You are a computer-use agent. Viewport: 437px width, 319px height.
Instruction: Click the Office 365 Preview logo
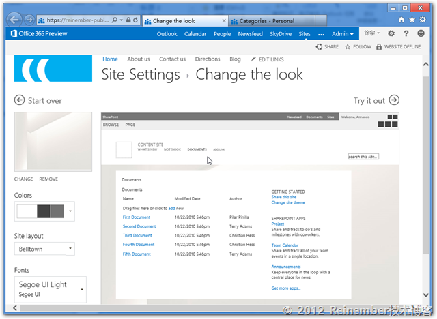pyautogui.click(x=39, y=33)
